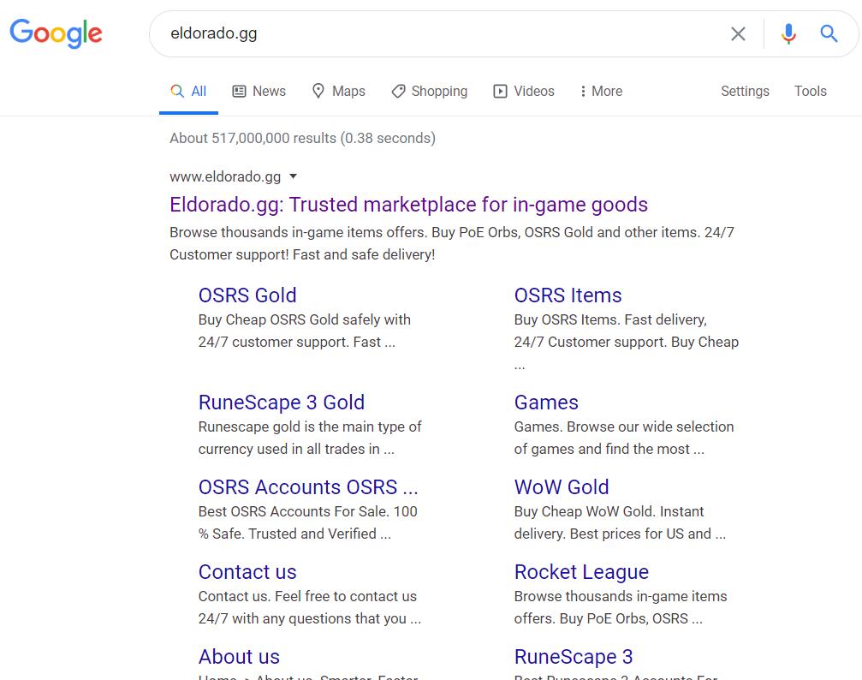862x680 pixels.
Task: Click into the eldorado.gg search field
Action: point(440,33)
